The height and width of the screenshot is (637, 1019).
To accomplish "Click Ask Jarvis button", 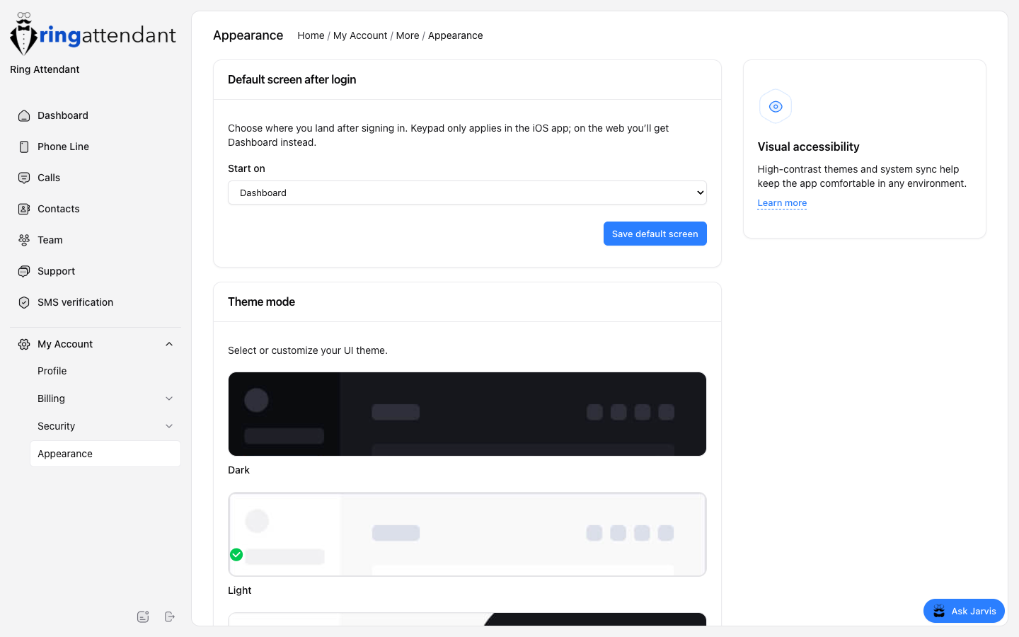I will coord(964,611).
